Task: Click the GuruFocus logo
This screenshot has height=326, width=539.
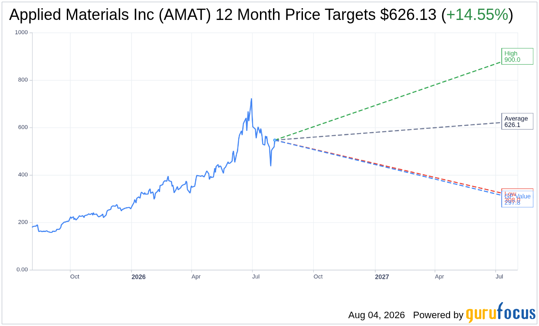Action: click(500, 313)
